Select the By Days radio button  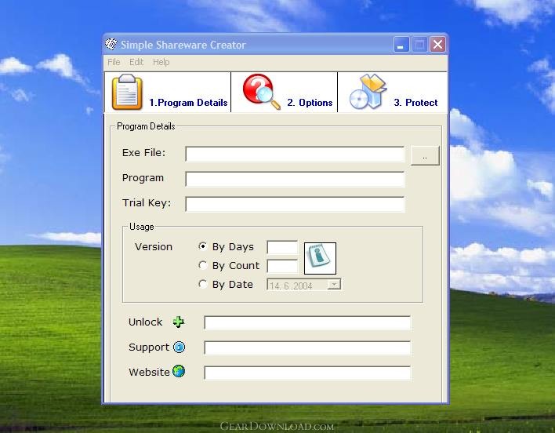click(x=202, y=246)
